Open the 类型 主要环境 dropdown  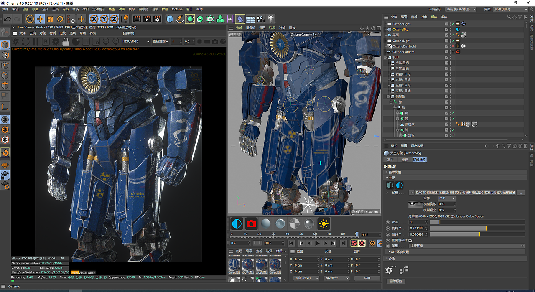466,246
